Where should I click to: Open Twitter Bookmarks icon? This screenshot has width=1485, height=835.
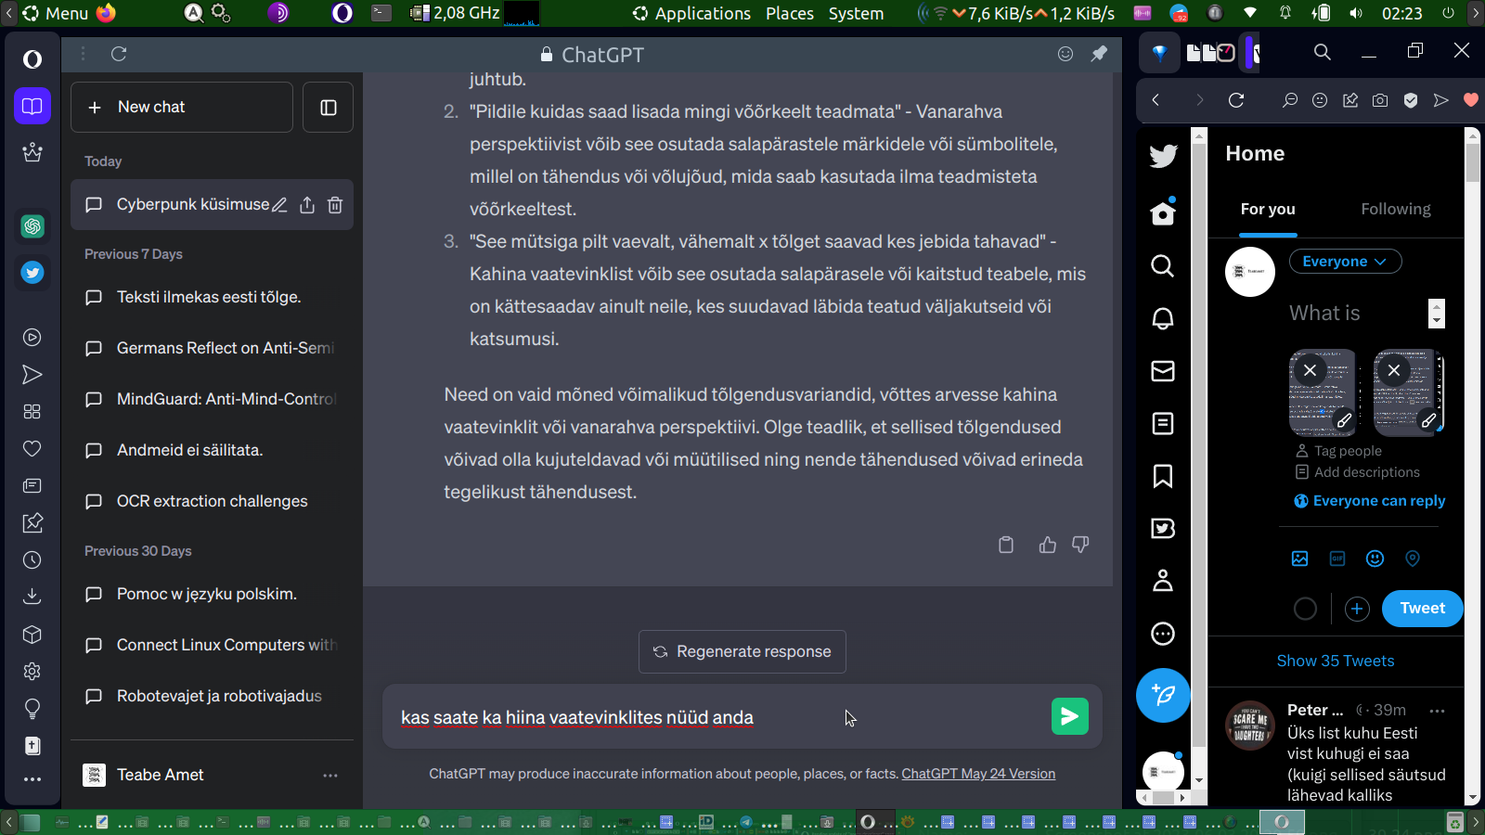coord(1163,476)
